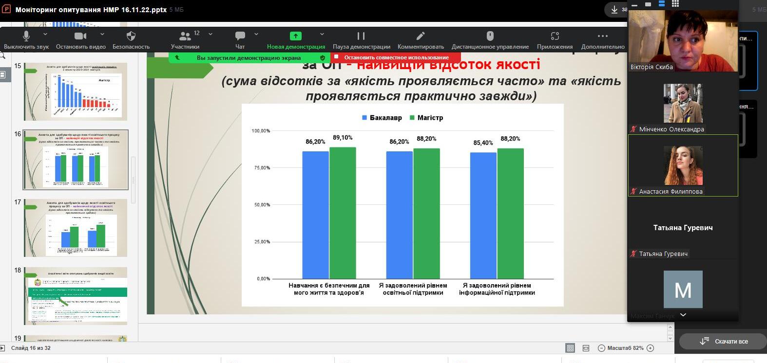The height and width of the screenshot is (363, 767).
Task: Pause sharing with Пауза демонстрации
Action: click(361, 40)
